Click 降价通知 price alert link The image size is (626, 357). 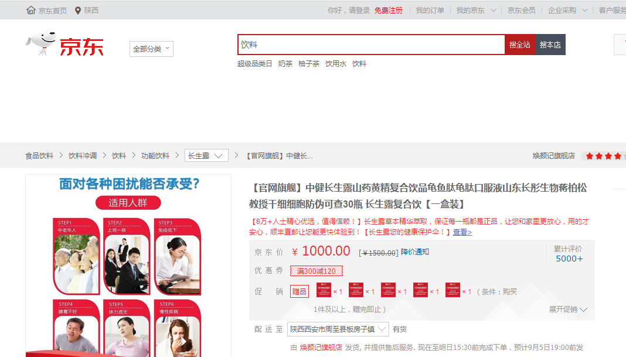415,251
